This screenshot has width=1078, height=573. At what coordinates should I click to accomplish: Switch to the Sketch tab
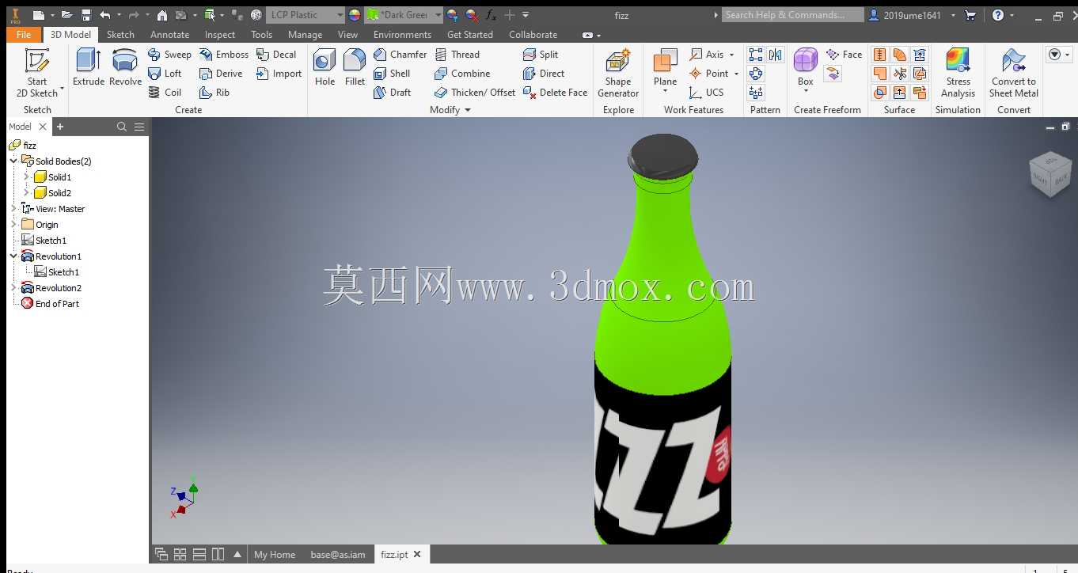click(120, 35)
